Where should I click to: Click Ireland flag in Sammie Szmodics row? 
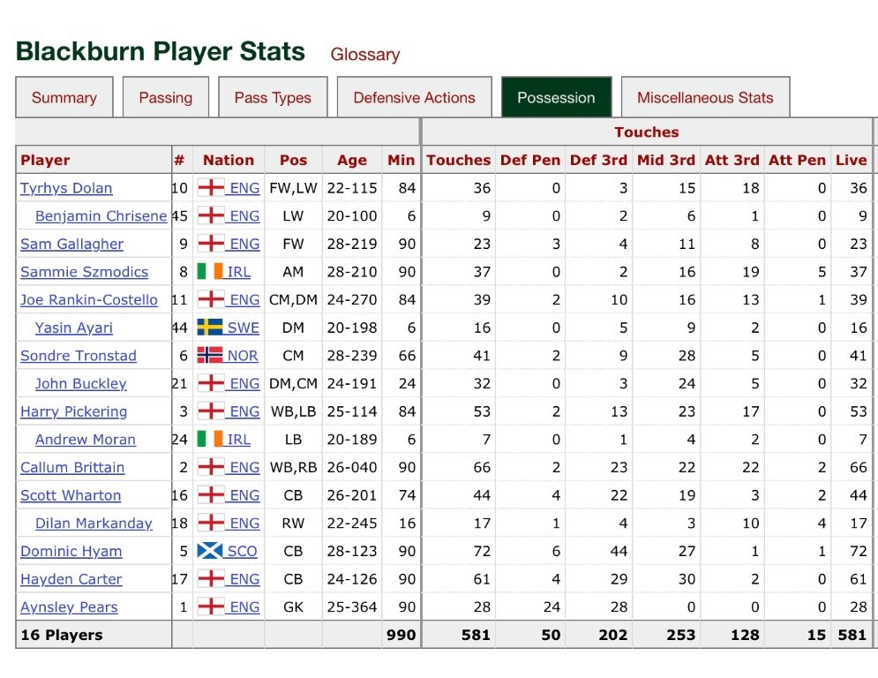[210, 272]
